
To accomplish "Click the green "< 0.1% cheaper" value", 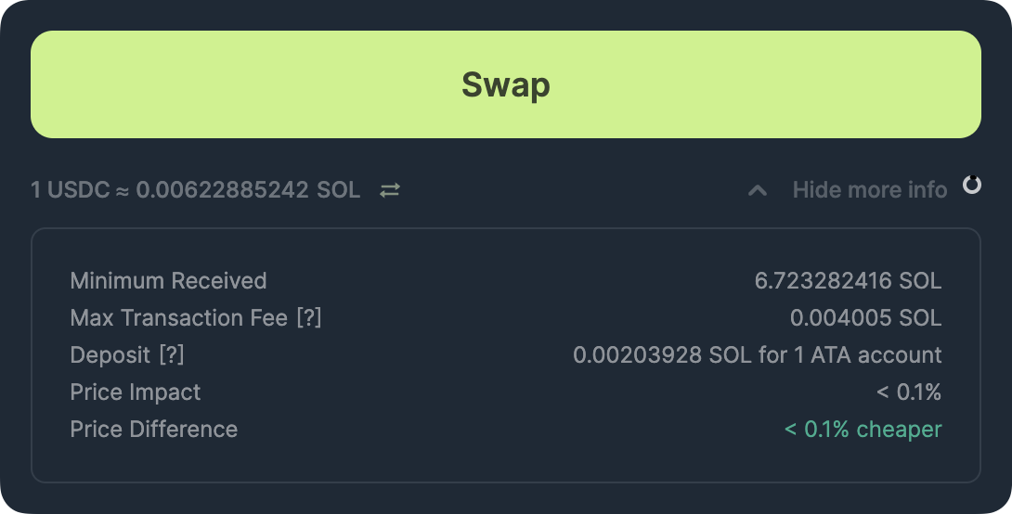I will click(863, 430).
